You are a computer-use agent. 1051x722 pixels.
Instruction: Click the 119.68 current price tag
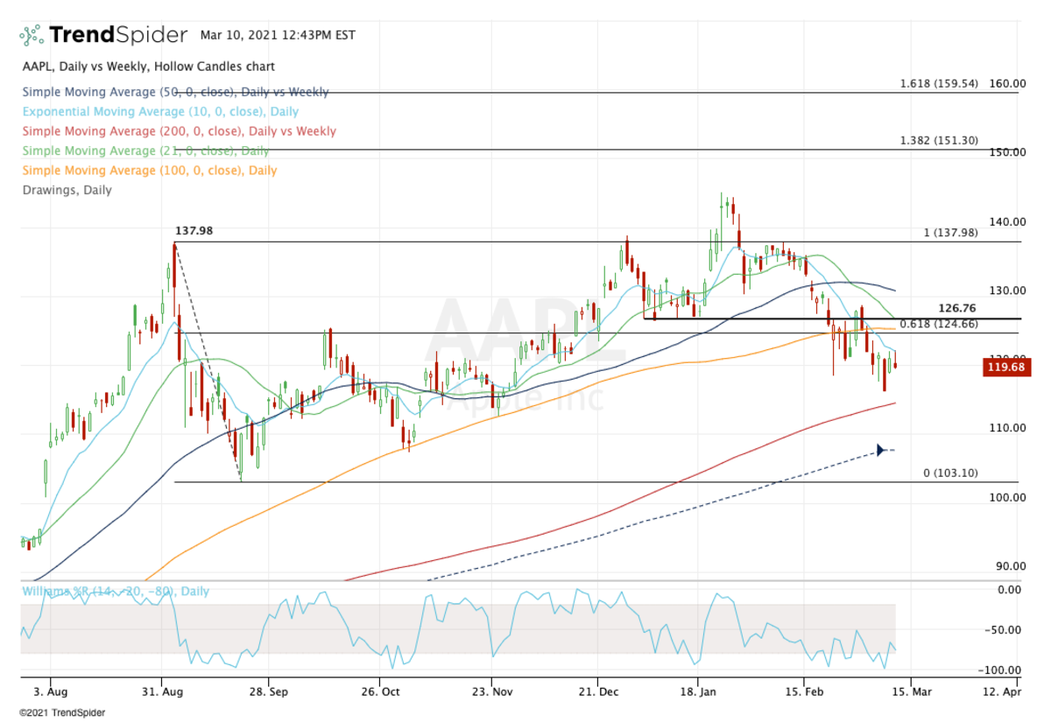coord(1006,368)
